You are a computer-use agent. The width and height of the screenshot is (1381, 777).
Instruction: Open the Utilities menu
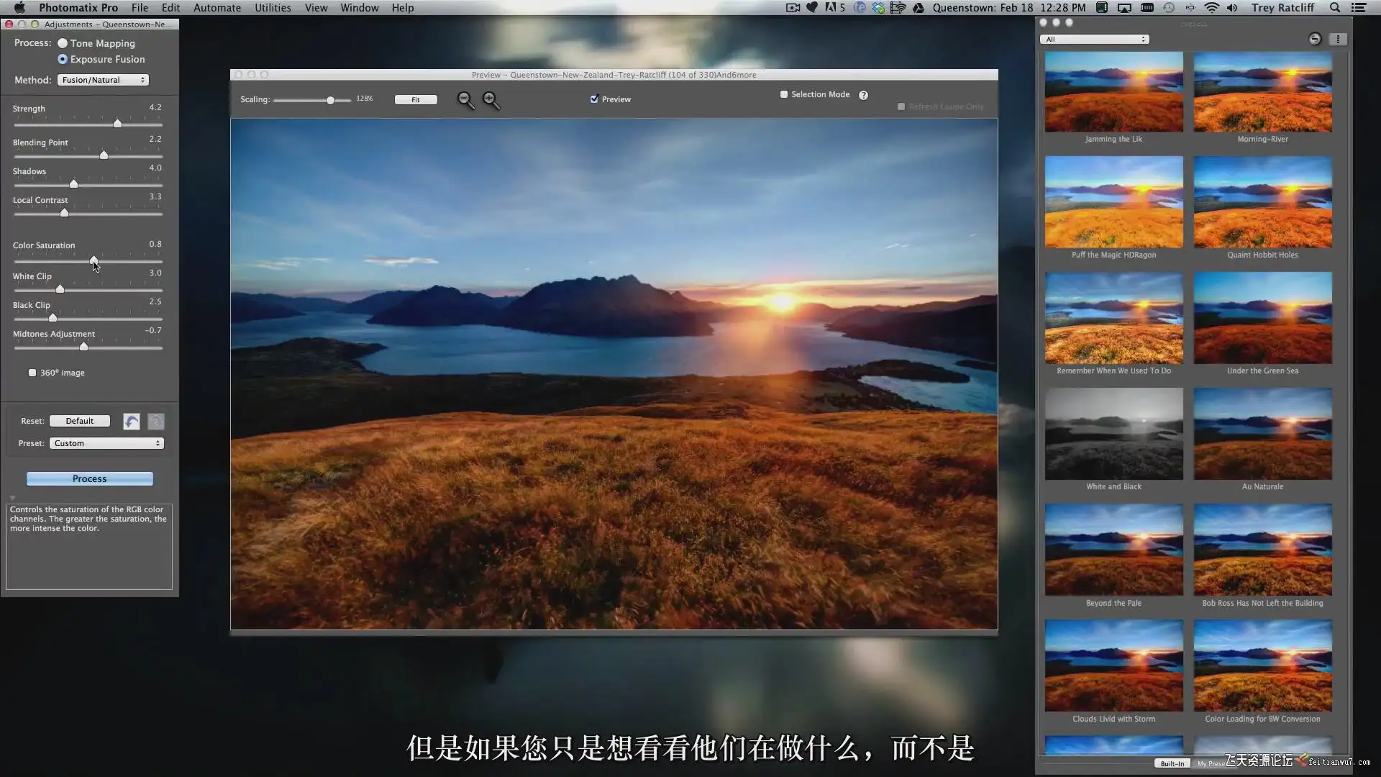tap(273, 8)
